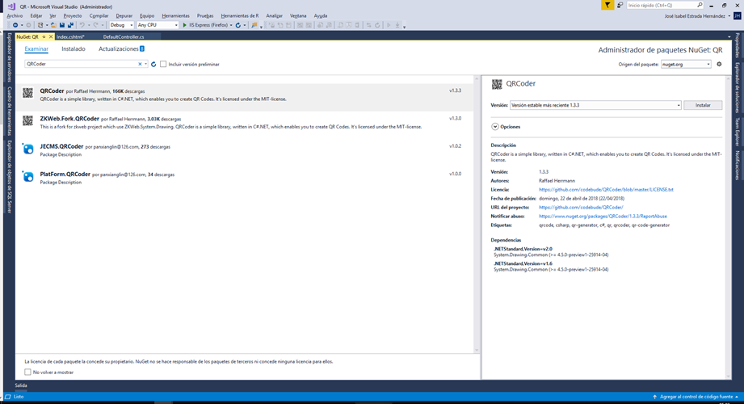Refresh the NuGet package search results

[x=153, y=64]
